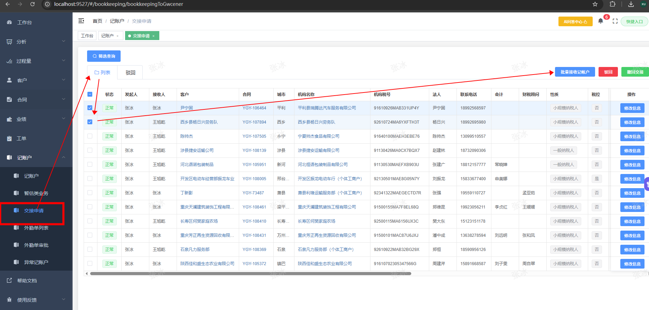Click the 业绩 sidebar icon

(9, 119)
